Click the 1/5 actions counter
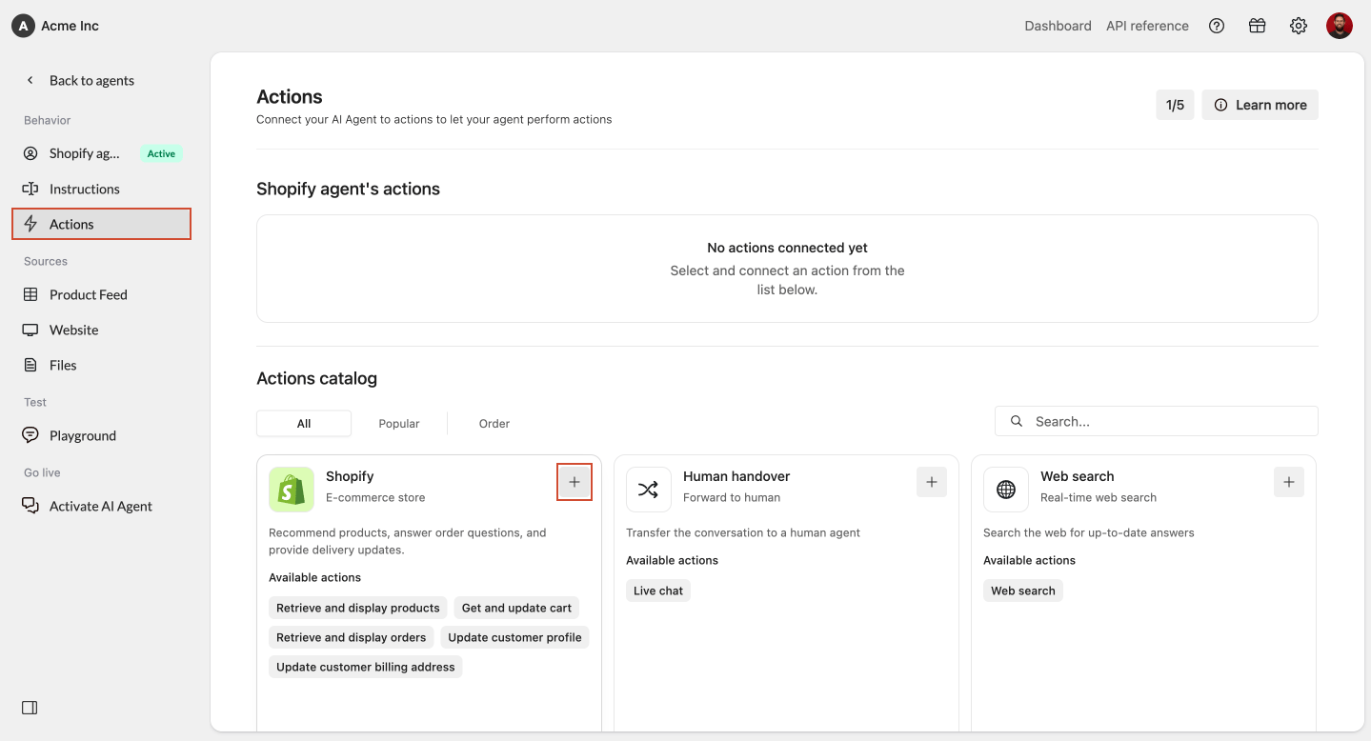The height and width of the screenshot is (741, 1371). [1175, 105]
